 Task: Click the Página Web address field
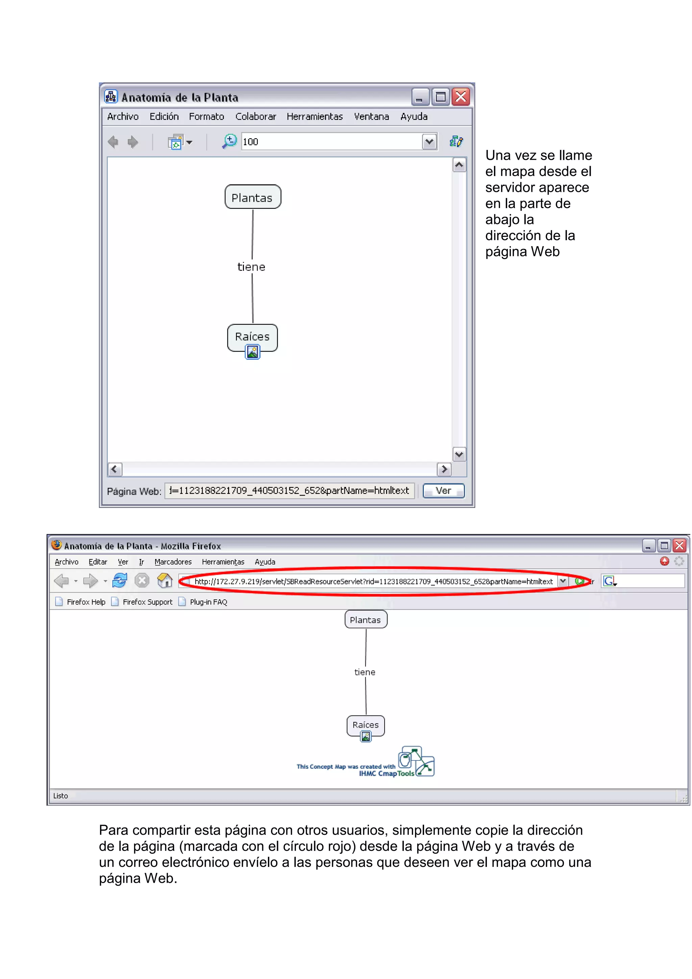click(x=290, y=491)
